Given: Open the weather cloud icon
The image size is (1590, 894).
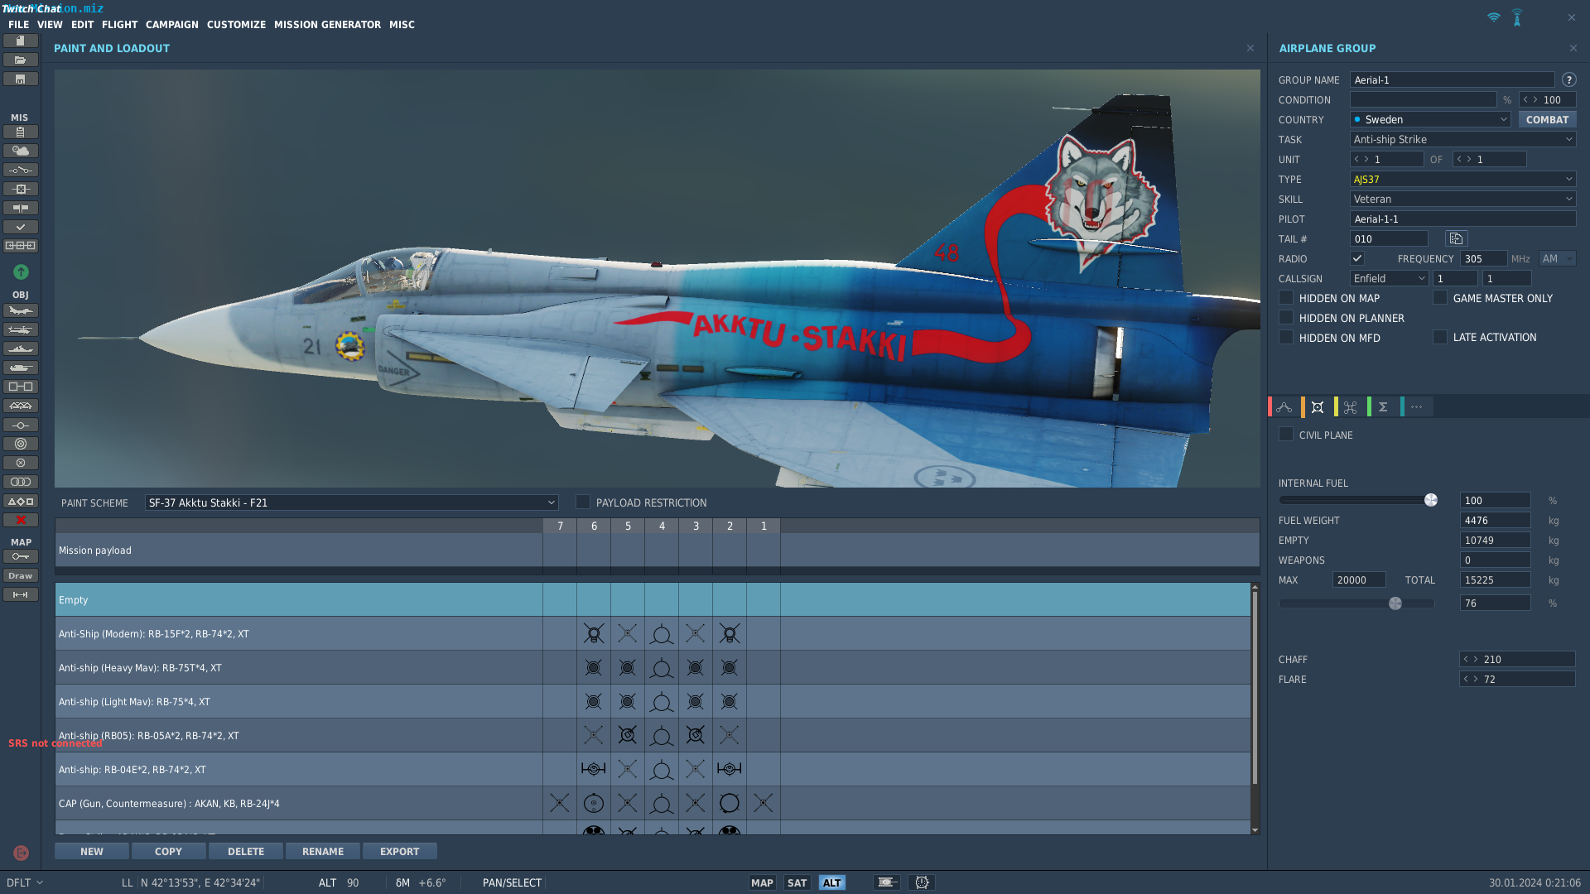Looking at the screenshot, I should coord(21,151).
